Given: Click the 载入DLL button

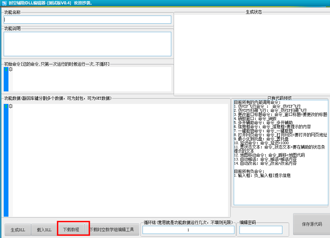Looking at the screenshot, I should (44, 230).
